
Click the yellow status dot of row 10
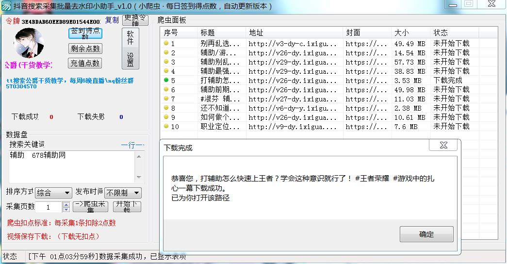tap(166, 126)
